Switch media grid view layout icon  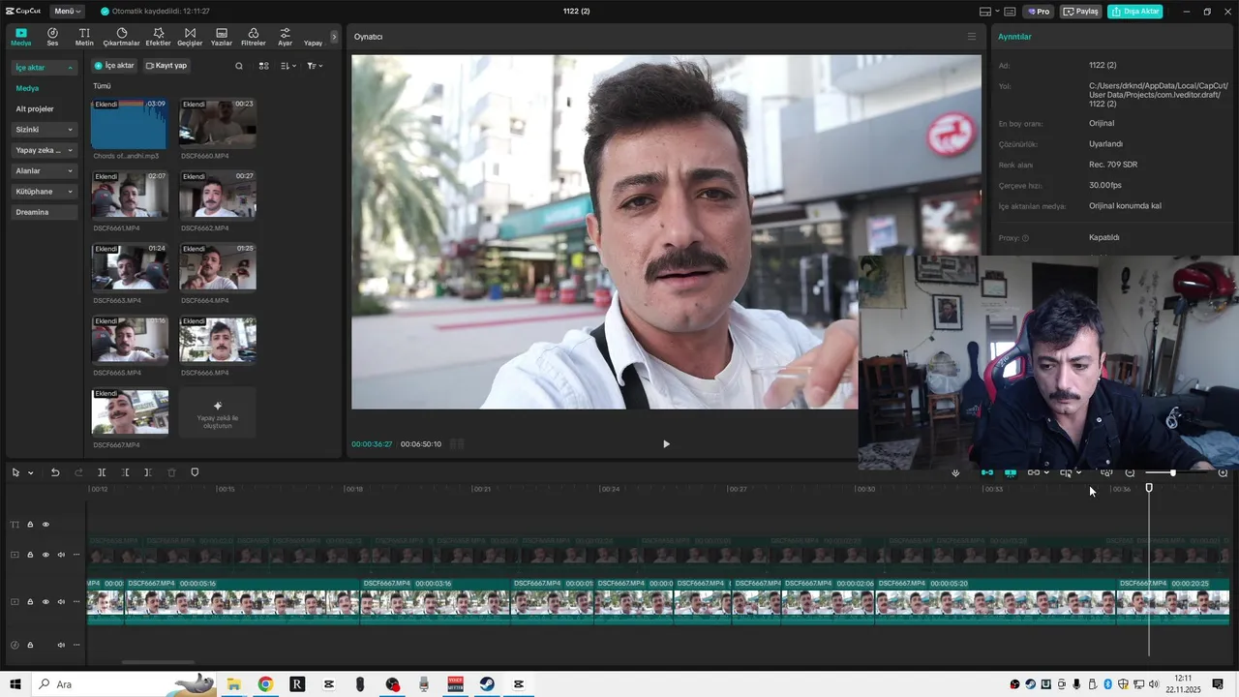click(263, 66)
